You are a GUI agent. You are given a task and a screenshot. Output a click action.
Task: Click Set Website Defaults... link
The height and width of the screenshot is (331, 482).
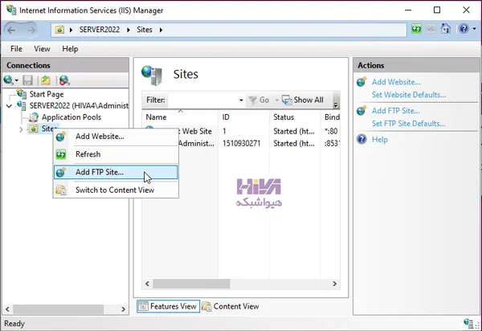click(x=409, y=95)
